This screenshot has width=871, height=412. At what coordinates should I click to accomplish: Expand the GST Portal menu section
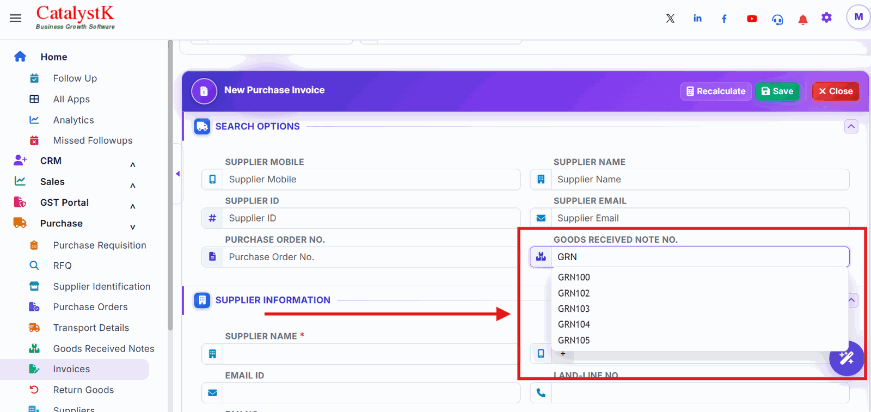pyautogui.click(x=132, y=206)
